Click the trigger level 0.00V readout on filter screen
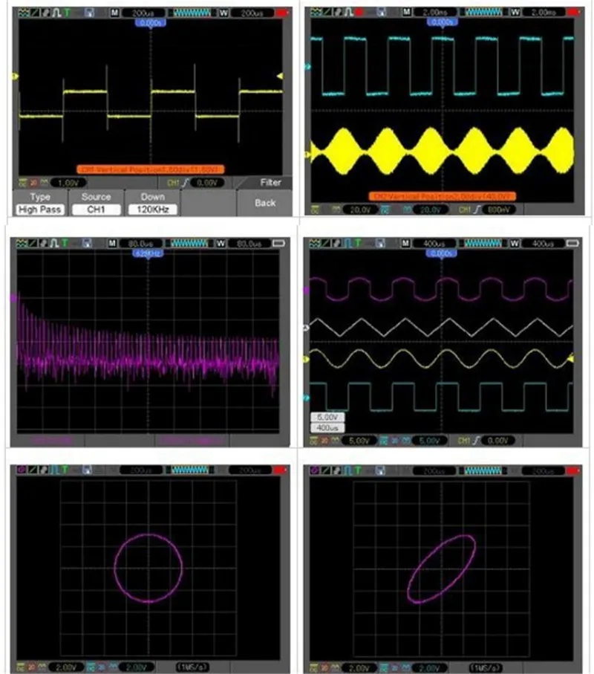 207,183
